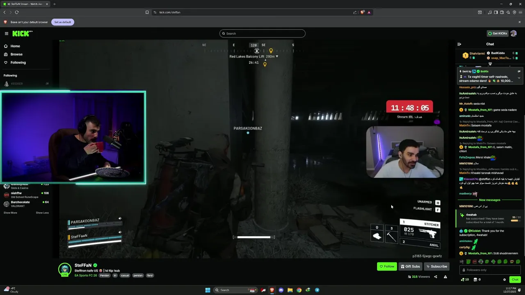Unpin the BotRix pinned message

click(519, 71)
